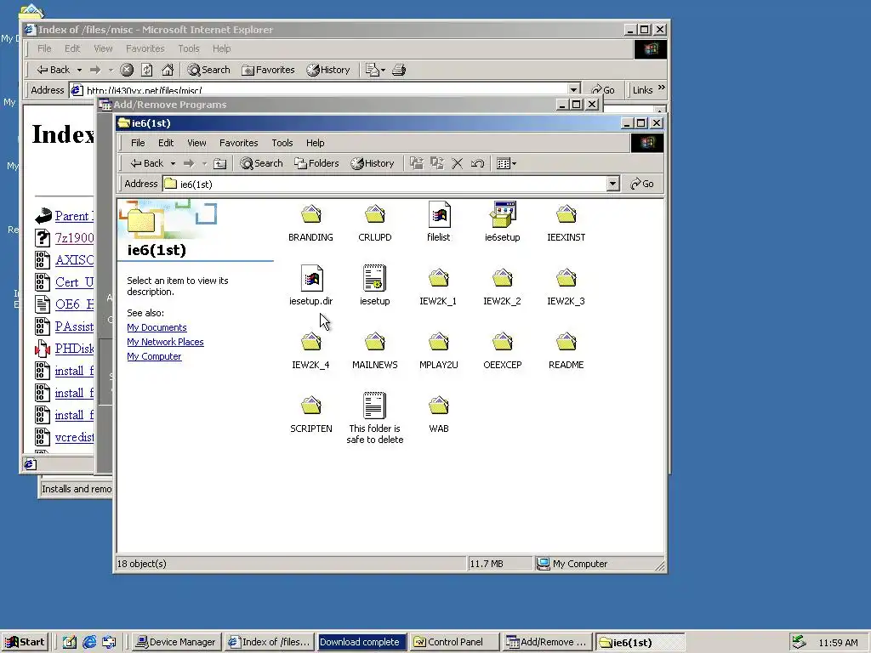871x653 pixels.
Task: Click the Folders button in ie6(1st) toolbar
Action: coord(316,163)
